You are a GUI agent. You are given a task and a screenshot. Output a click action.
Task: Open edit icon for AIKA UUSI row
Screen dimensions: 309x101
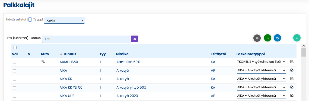[292, 96]
